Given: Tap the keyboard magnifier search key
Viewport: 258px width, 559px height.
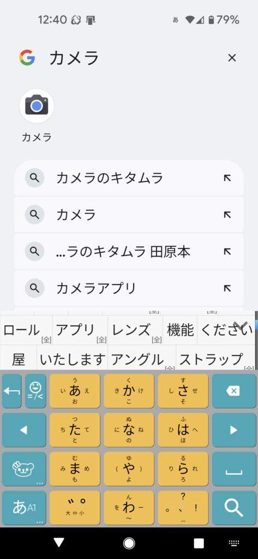Looking at the screenshot, I should click(x=234, y=508).
